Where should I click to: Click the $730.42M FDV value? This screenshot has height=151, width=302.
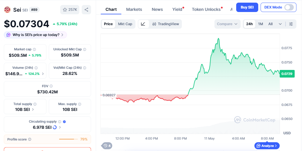pos(47,92)
